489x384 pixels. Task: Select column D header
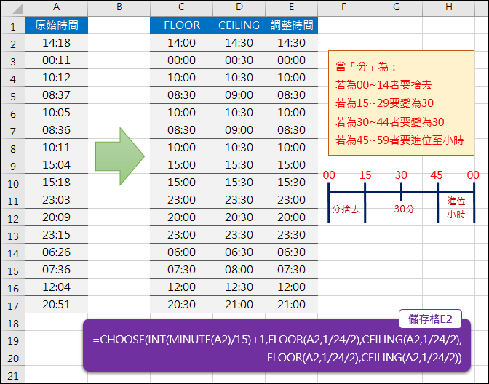[x=239, y=7]
